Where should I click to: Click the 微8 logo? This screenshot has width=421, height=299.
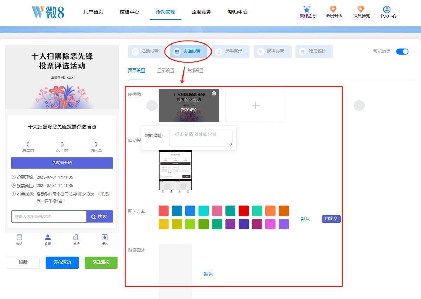[x=48, y=12]
